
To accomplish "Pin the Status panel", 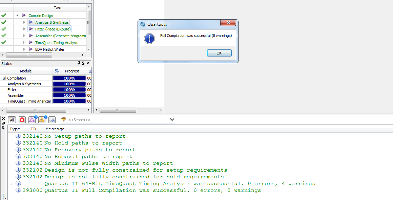I will pos(79,63).
